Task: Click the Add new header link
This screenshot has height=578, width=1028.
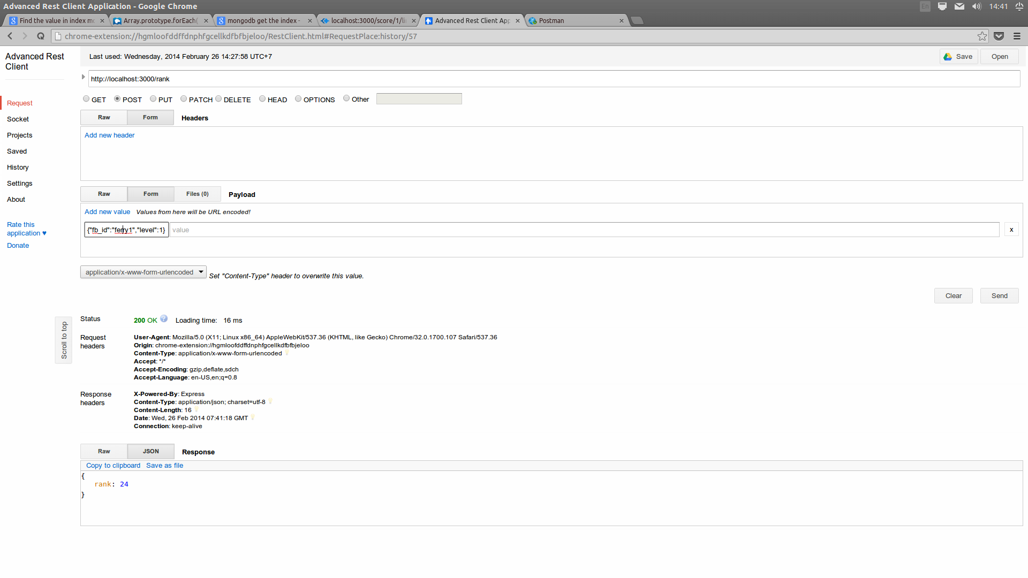Action: [110, 135]
